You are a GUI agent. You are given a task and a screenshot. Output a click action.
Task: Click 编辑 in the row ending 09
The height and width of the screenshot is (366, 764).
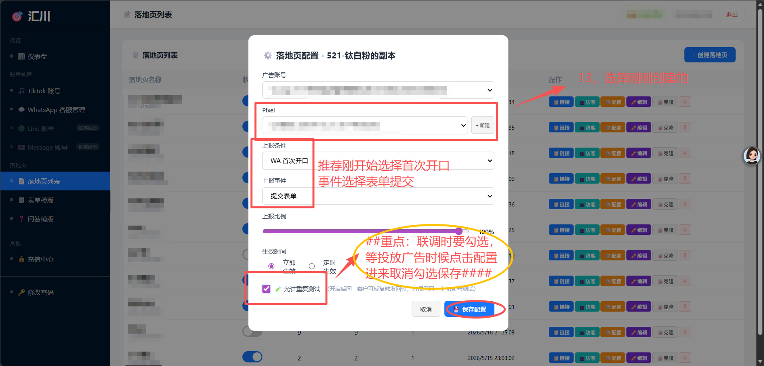tap(639, 179)
